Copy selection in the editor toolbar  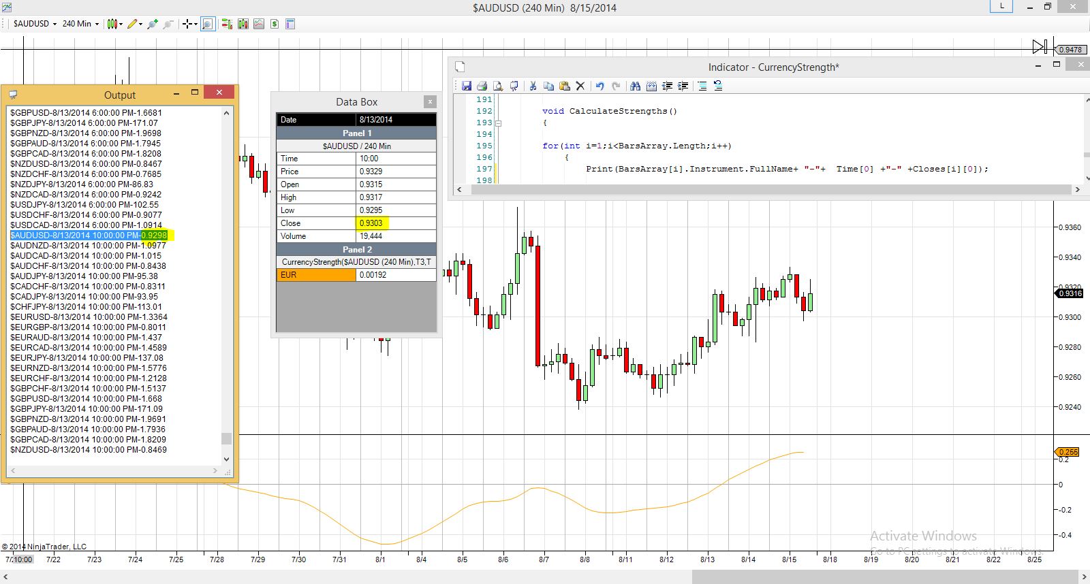[548, 86]
